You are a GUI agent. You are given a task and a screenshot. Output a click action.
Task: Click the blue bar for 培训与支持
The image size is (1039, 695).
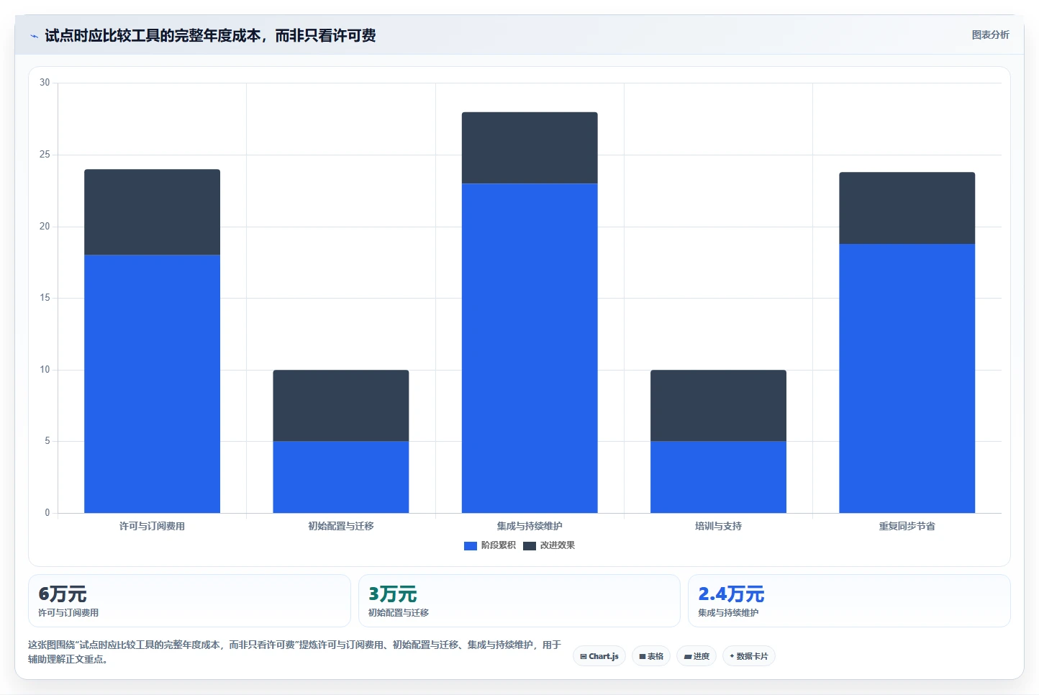pos(718,477)
